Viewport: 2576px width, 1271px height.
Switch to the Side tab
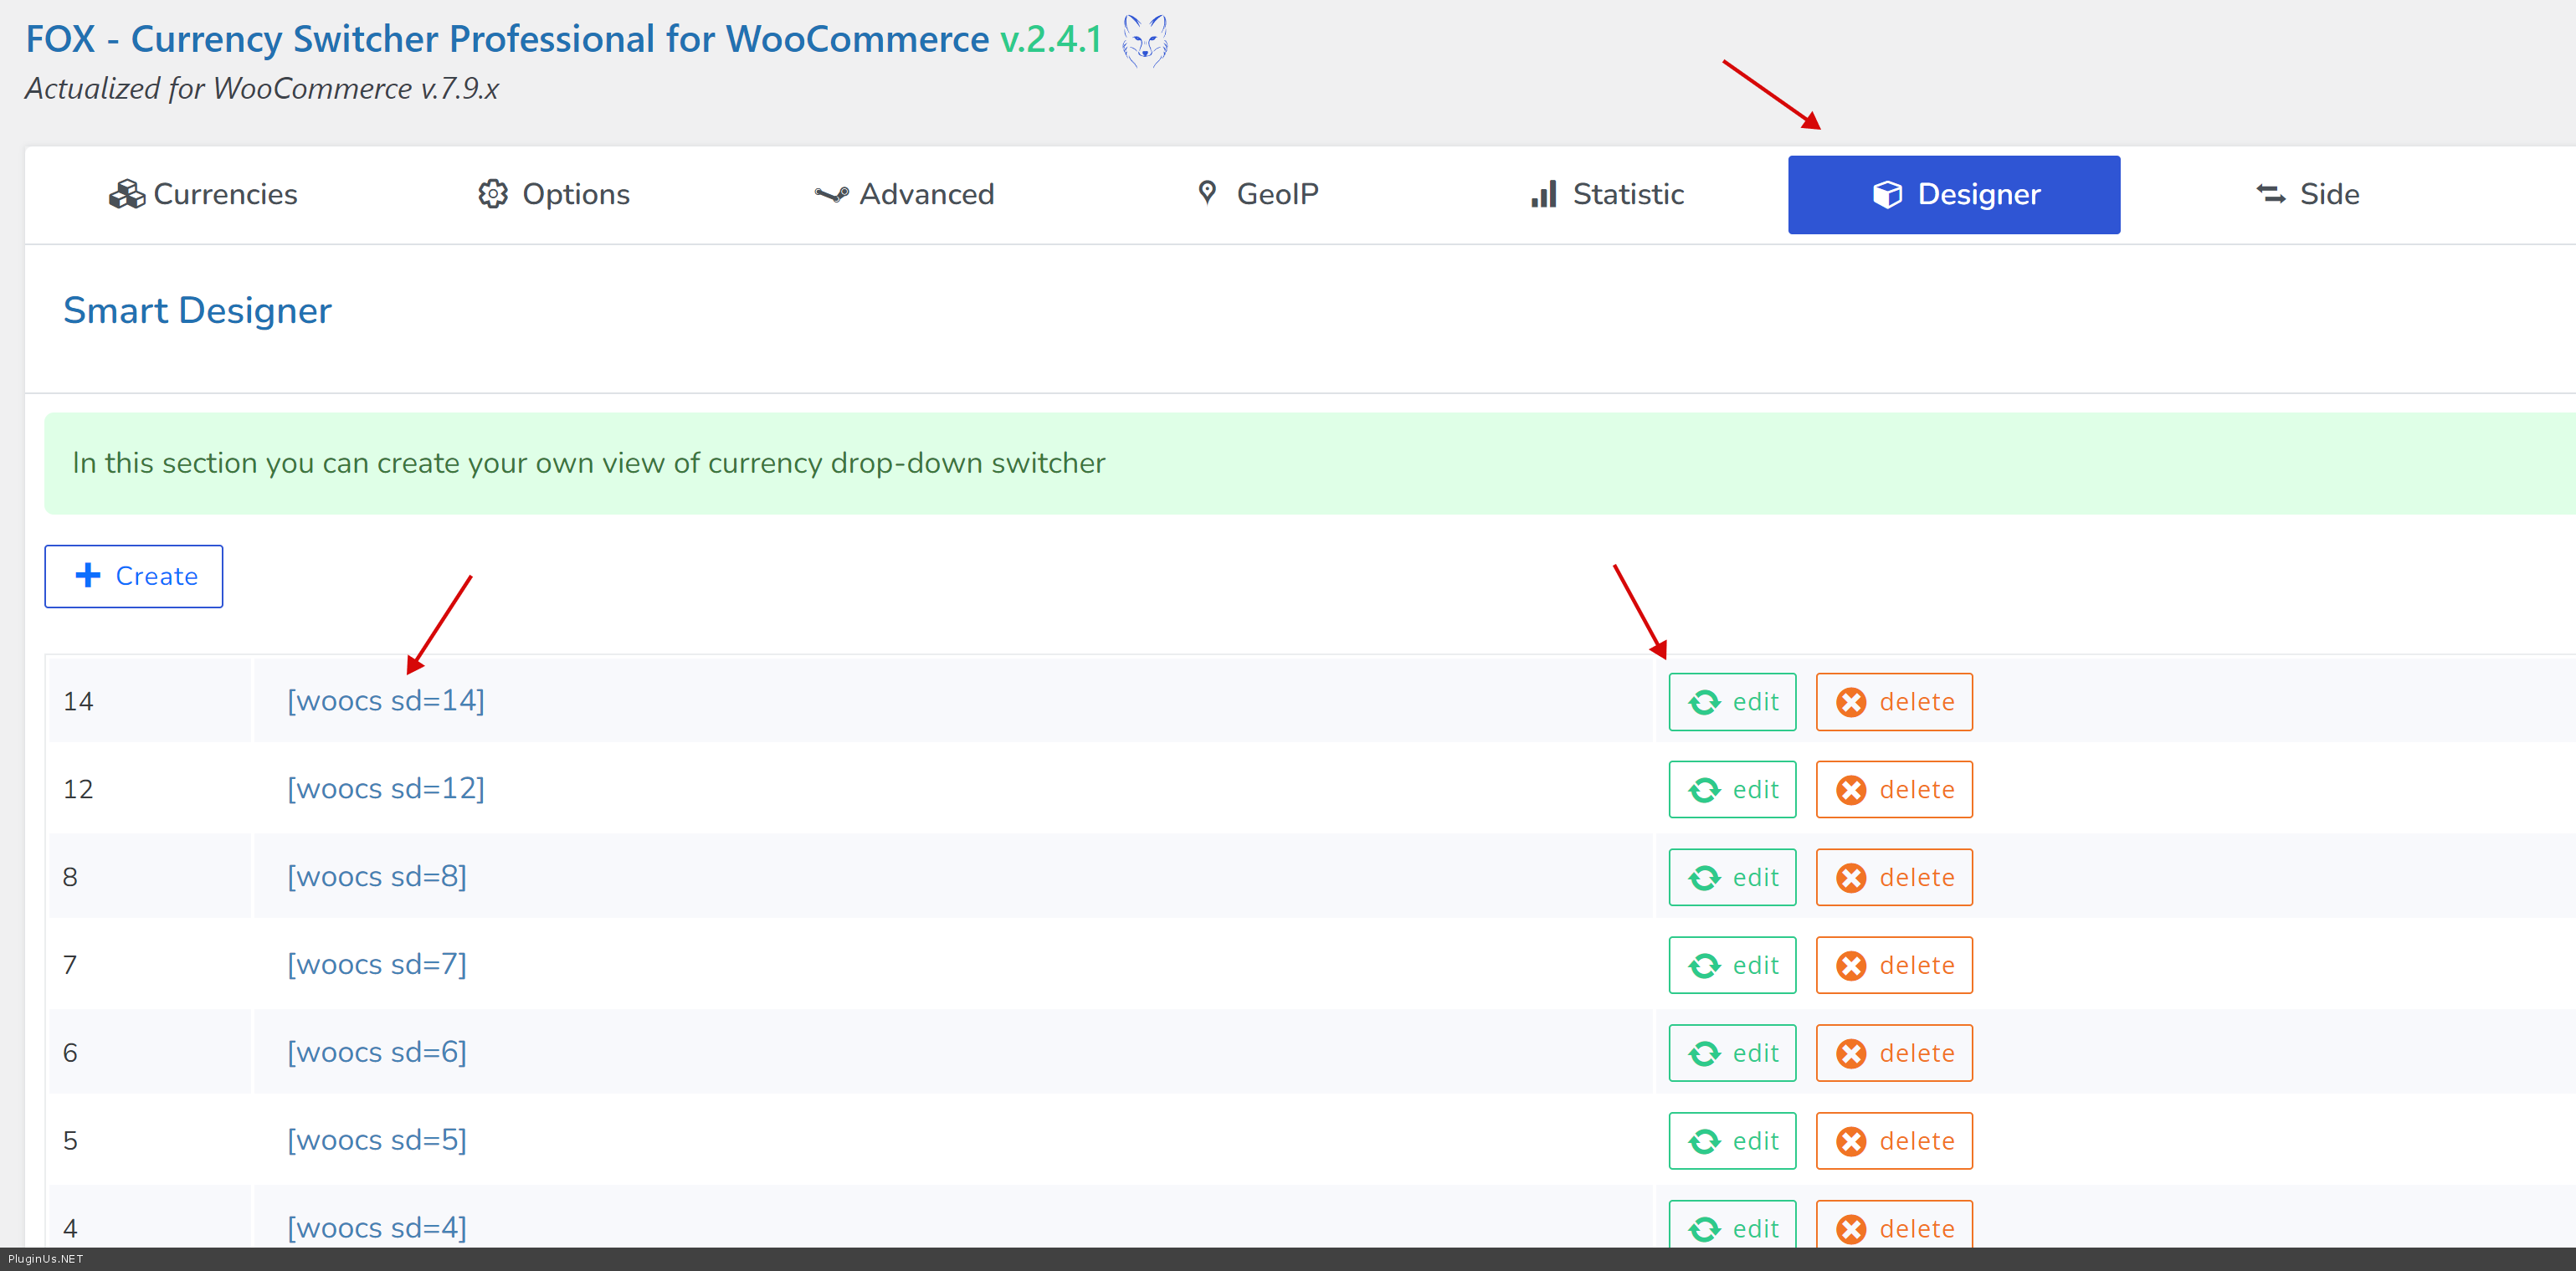[2307, 194]
